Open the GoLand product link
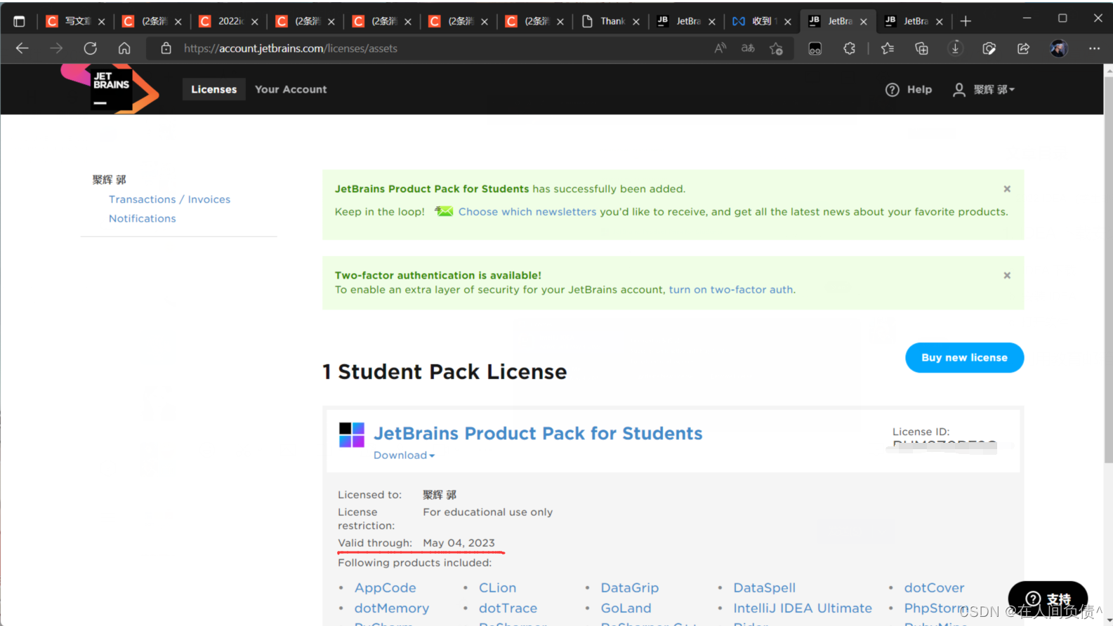1113x626 pixels. point(626,608)
